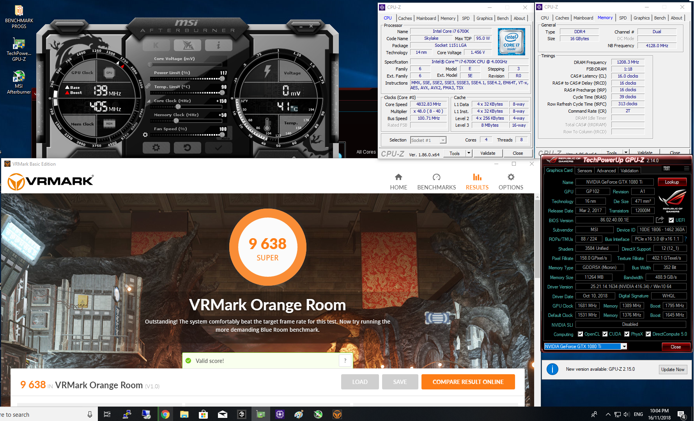Click the LOAD button in VRMark
Image resolution: width=694 pixels, height=421 pixels.
pyautogui.click(x=360, y=382)
